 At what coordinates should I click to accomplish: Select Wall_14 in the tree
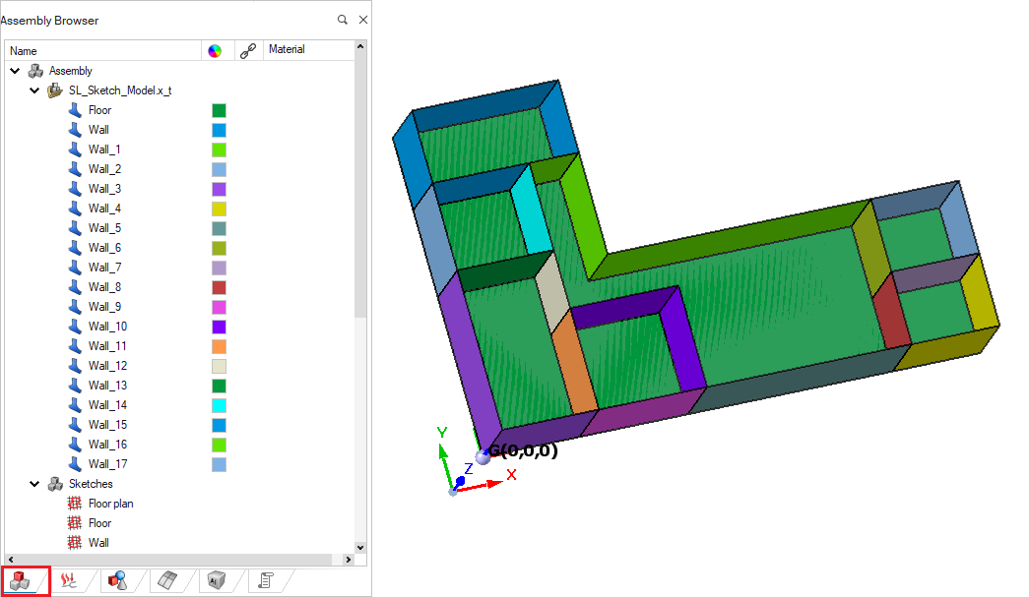point(107,405)
